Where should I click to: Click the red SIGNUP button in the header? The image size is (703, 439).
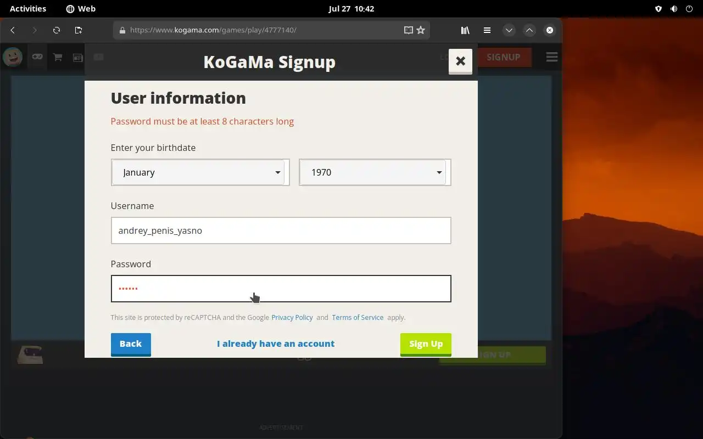click(x=503, y=57)
